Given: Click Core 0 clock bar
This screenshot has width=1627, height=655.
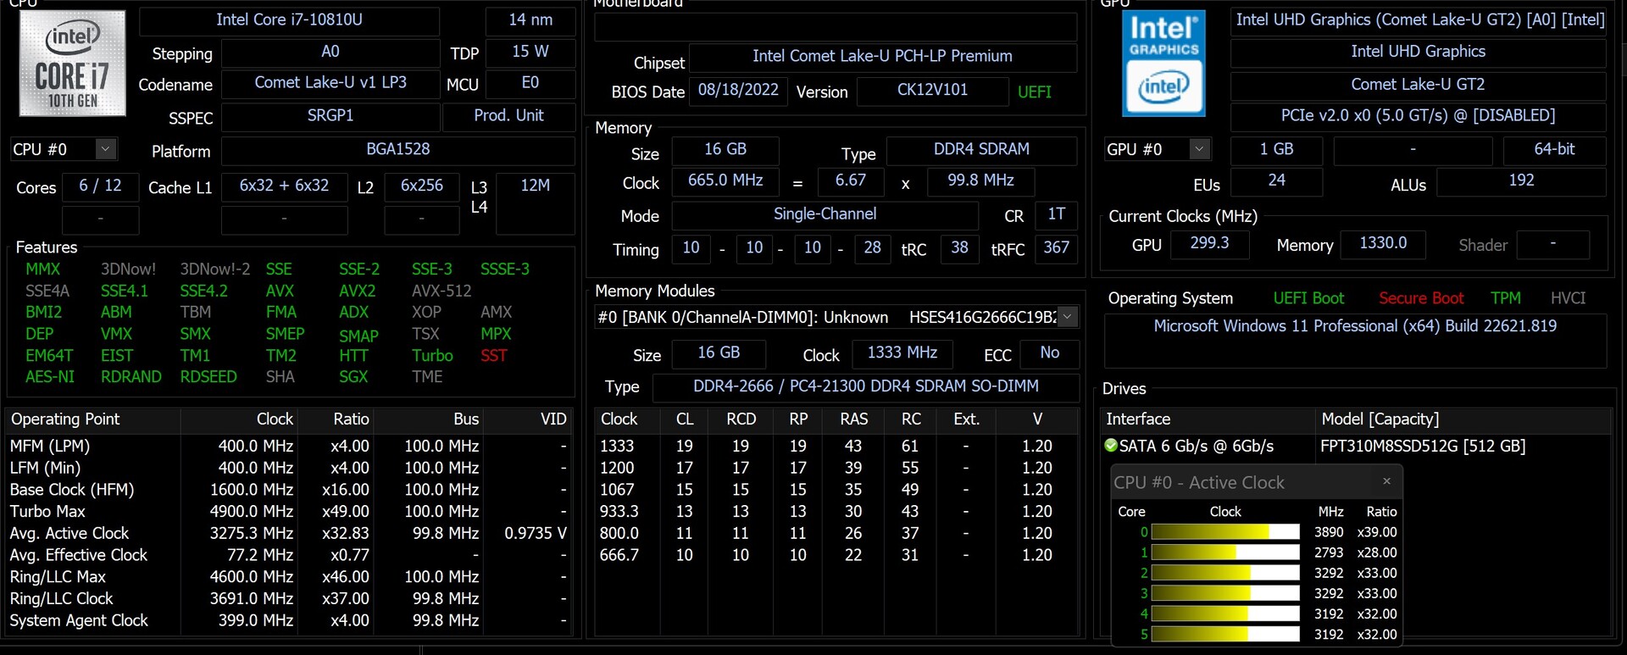Looking at the screenshot, I should [1225, 532].
